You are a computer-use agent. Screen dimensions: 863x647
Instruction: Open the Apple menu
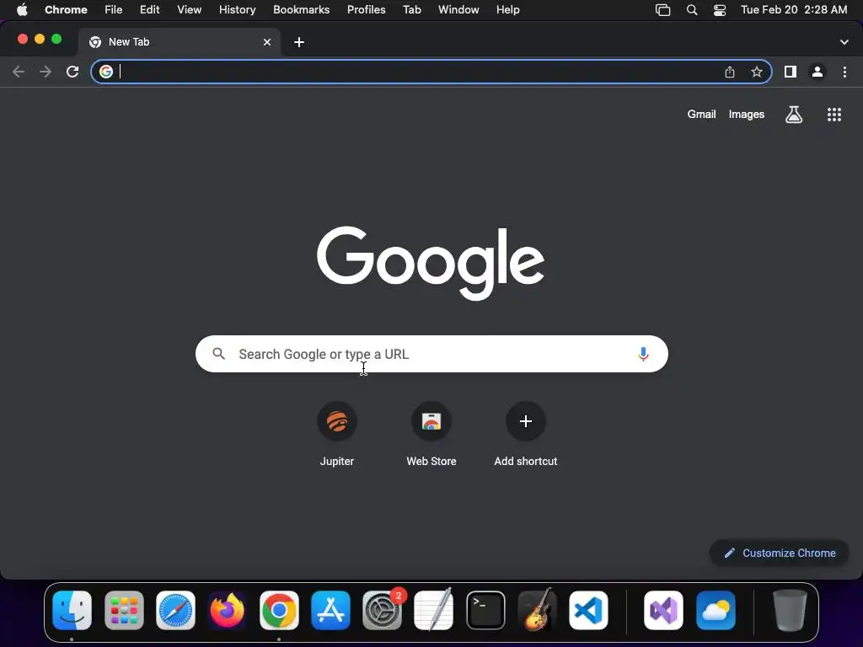pos(22,10)
